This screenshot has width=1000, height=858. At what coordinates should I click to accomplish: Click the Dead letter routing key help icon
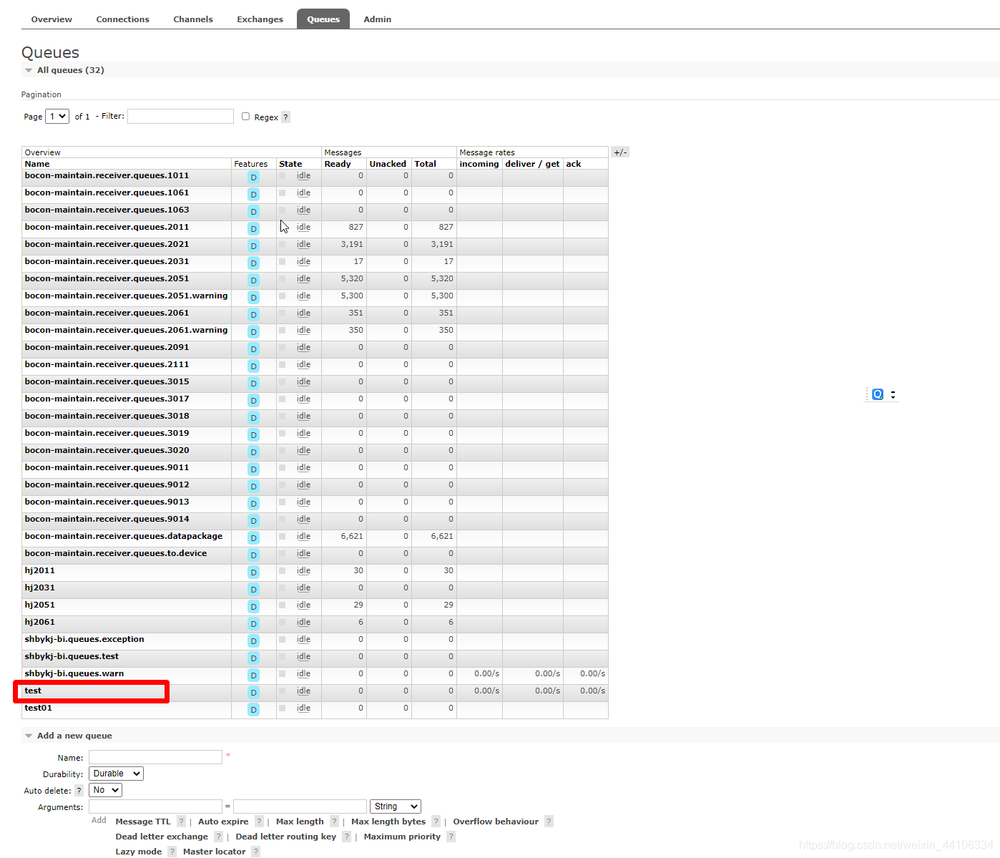coord(346,837)
